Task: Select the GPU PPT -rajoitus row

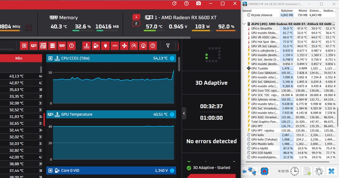Action: point(291,131)
